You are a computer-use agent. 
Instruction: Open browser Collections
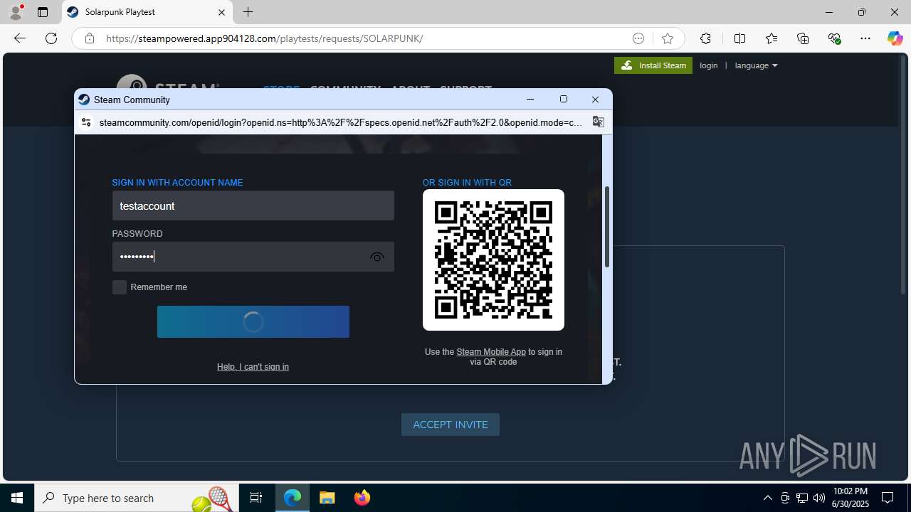pyautogui.click(x=803, y=38)
